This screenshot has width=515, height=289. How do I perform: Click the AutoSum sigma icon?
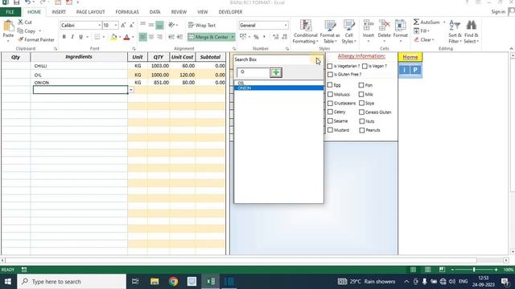pos(416,22)
